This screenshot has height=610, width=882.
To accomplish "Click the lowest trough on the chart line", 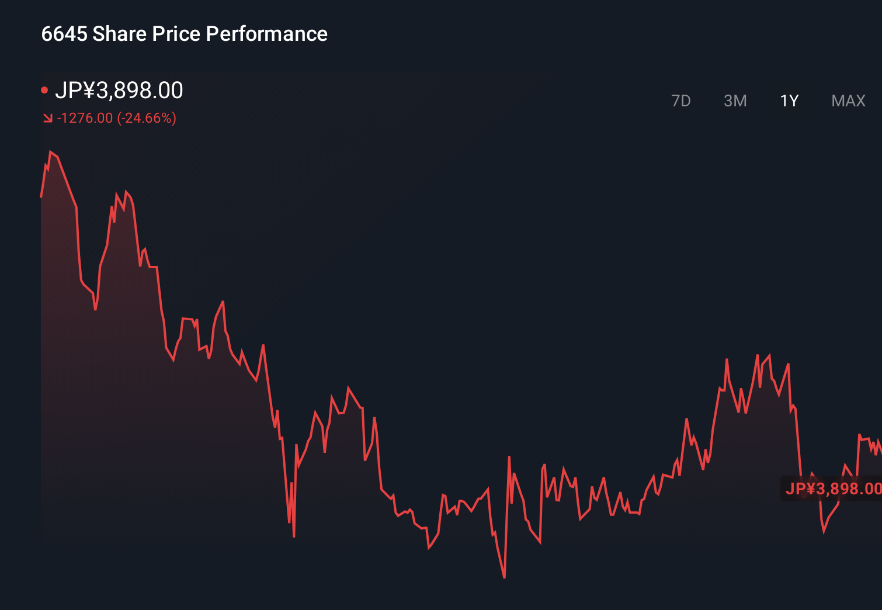I will 503,577.
